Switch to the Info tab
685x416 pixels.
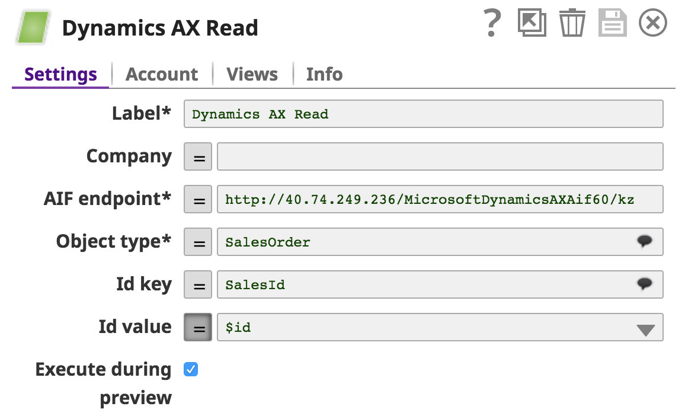click(x=324, y=74)
